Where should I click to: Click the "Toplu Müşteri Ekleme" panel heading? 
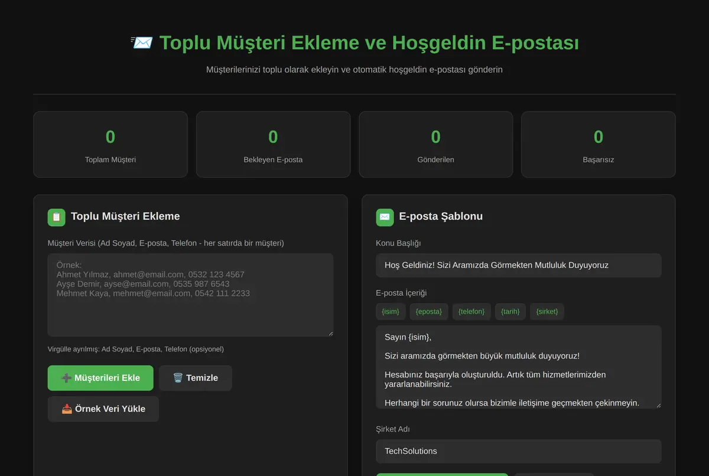point(125,216)
